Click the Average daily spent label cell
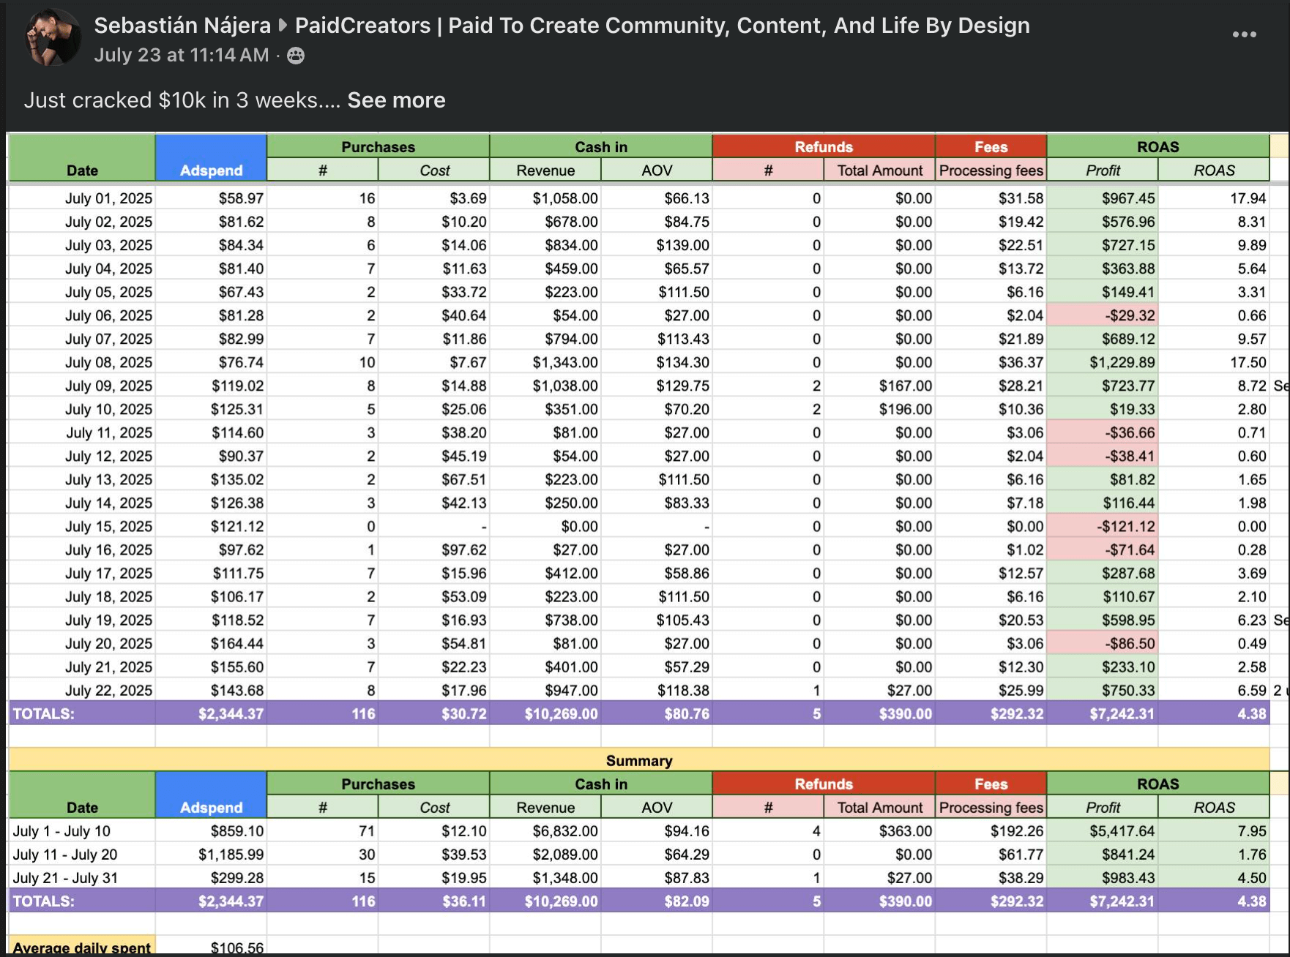Viewport: 1290px width, 957px height. (82, 947)
